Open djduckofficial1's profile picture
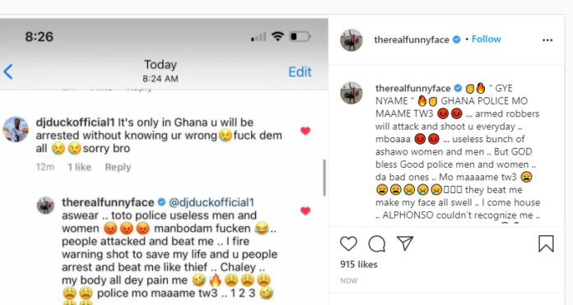The height and width of the screenshot is (305, 573). tap(16, 129)
